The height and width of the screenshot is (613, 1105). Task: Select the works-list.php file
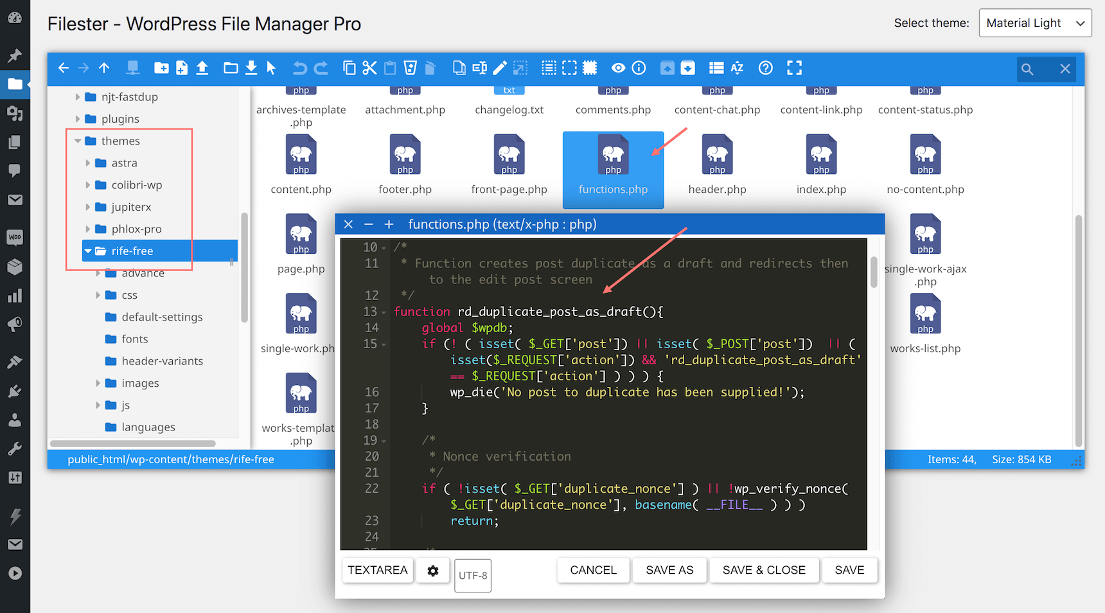coord(925,324)
